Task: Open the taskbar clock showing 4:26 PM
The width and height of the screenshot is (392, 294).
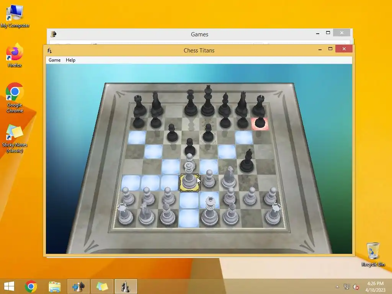Action: [376, 286]
